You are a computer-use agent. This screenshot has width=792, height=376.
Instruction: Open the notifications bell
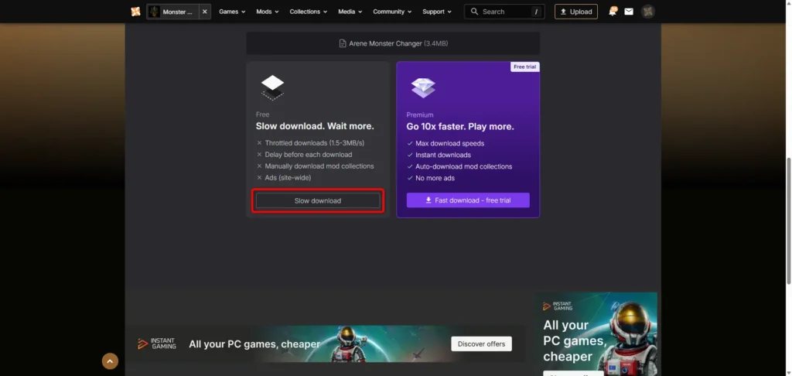pyautogui.click(x=613, y=12)
